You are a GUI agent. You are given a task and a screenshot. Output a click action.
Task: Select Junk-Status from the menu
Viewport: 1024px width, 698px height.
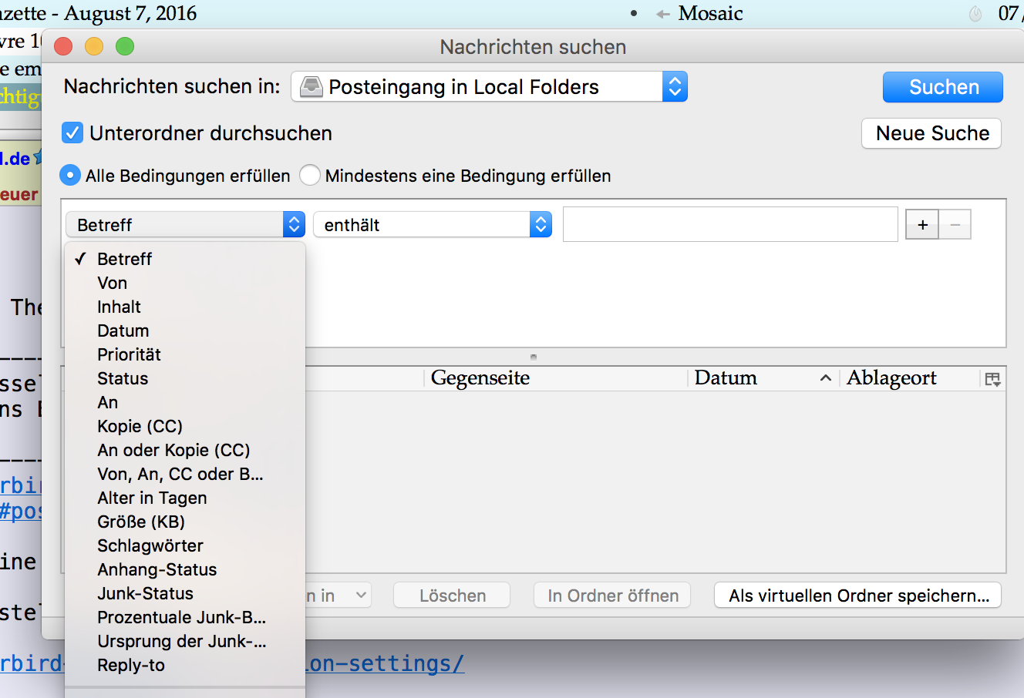click(185, 593)
